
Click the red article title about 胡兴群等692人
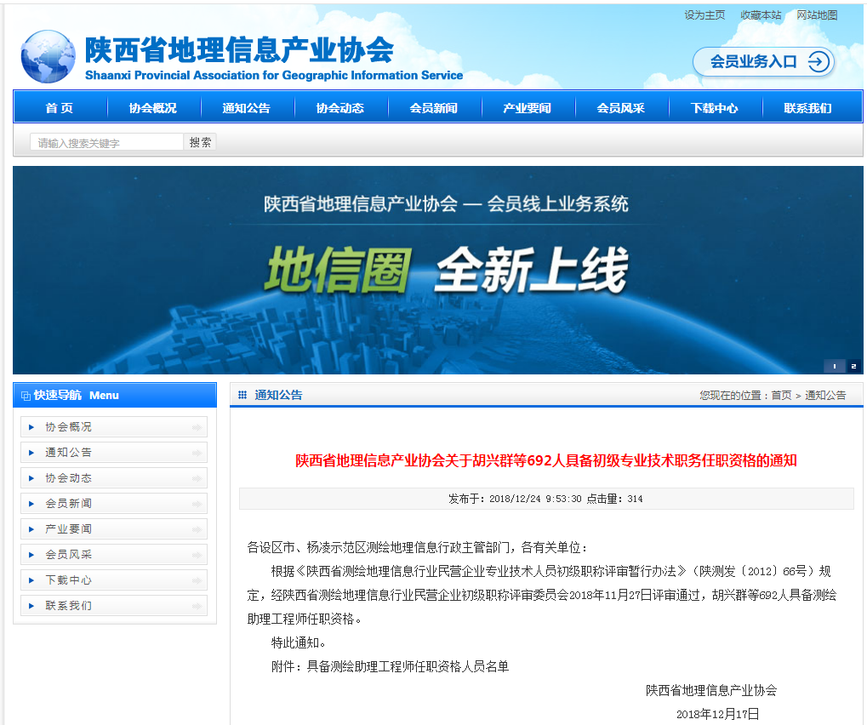pos(546,460)
